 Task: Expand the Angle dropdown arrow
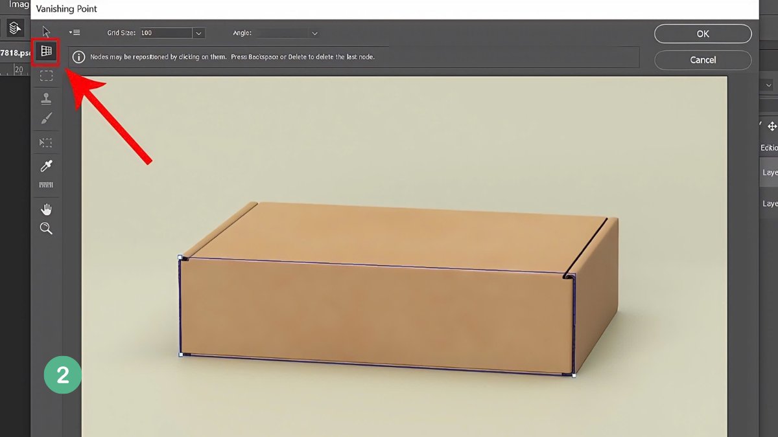314,33
